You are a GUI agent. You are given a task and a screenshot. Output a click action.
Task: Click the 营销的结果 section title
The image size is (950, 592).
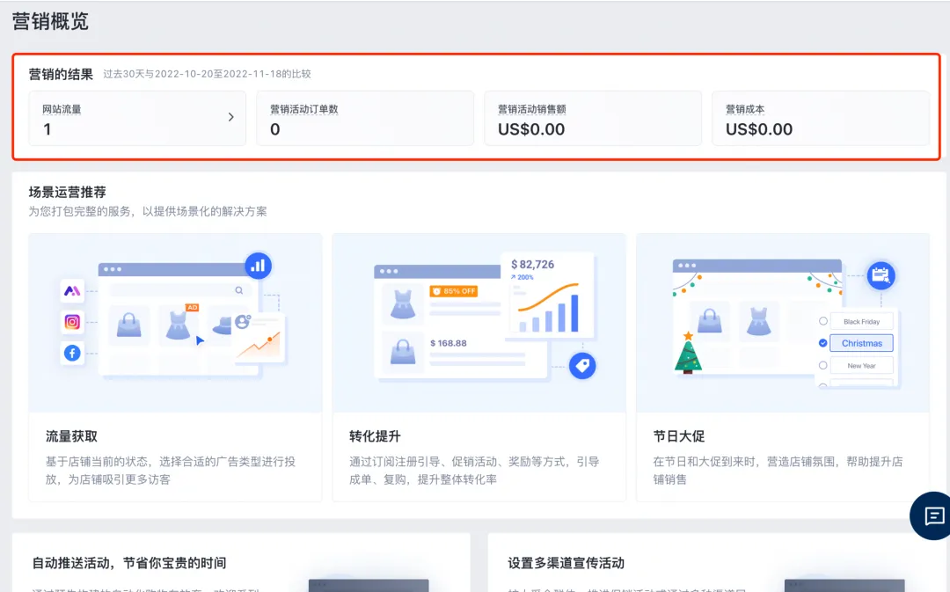click(62, 74)
